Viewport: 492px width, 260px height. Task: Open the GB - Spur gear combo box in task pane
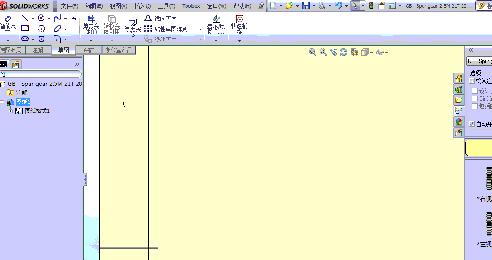pyautogui.click(x=479, y=61)
